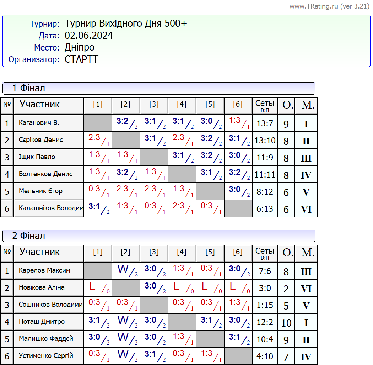This screenshot has height=365, width=373.
Task: Click the 12:2 sets total for Поташ Дмитро
Action: pyautogui.click(x=265, y=322)
